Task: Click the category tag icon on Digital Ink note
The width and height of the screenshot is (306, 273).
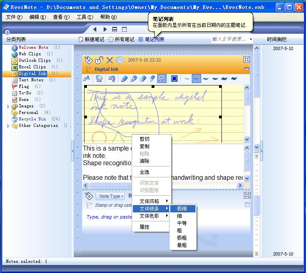Action: coord(88,60)
